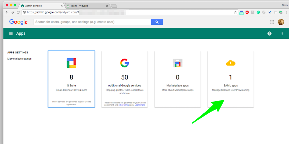Click the Marketplace shopping bag icon
The width and height of the screenshot is (289, 144).
(x=178, y=63)
